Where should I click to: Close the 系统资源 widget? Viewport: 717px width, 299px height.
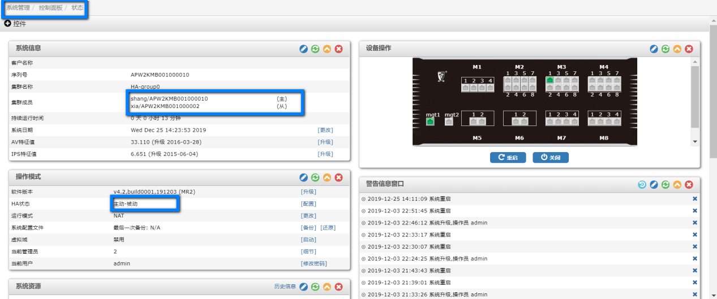[339, 287]
